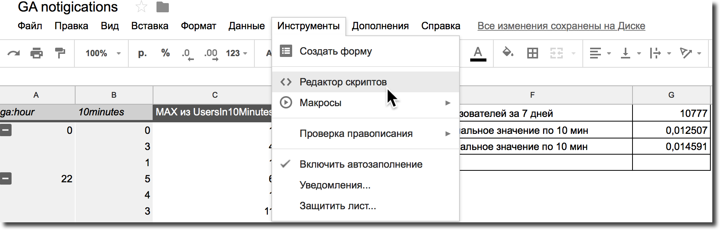Open the move-to-folder icon

pos(163,7)
